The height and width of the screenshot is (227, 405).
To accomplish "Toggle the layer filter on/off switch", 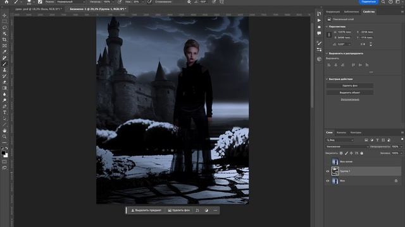I will (x=402, y=139).
